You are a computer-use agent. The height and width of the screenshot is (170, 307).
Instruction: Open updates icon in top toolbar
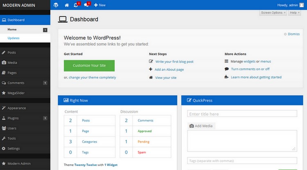(77, 4)
